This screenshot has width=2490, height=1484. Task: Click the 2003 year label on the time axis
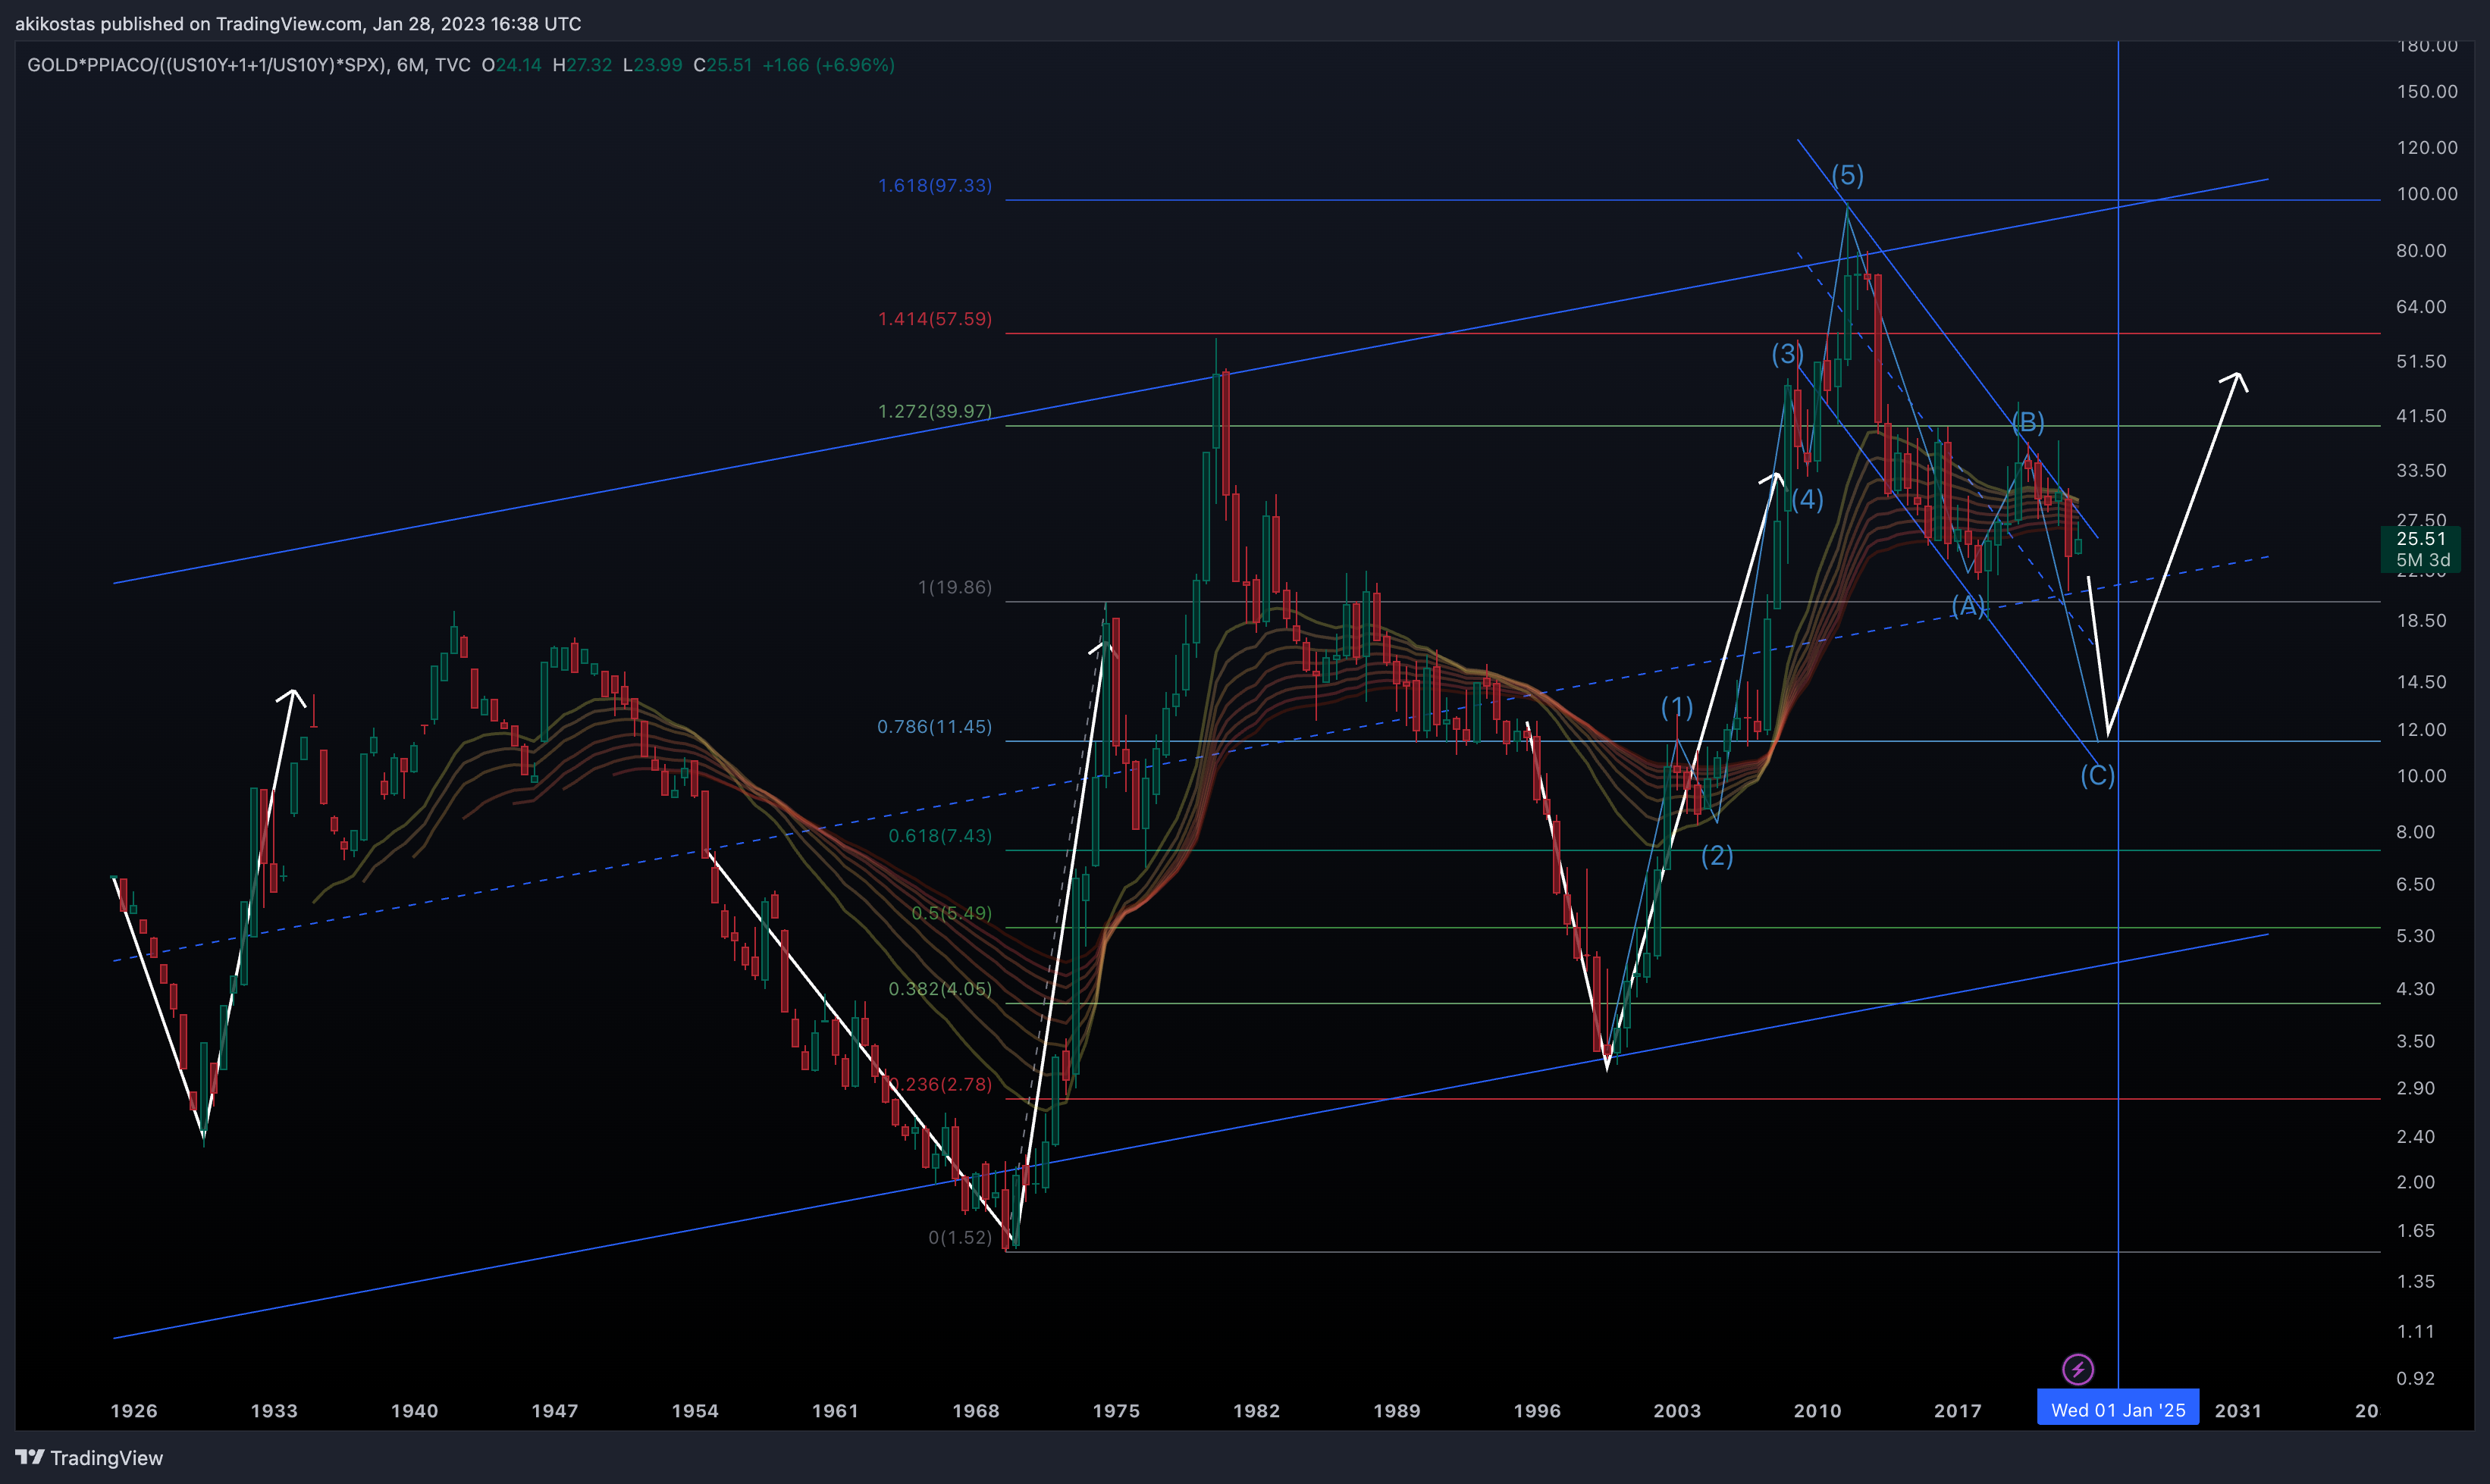click(x=1676, y=1411)
